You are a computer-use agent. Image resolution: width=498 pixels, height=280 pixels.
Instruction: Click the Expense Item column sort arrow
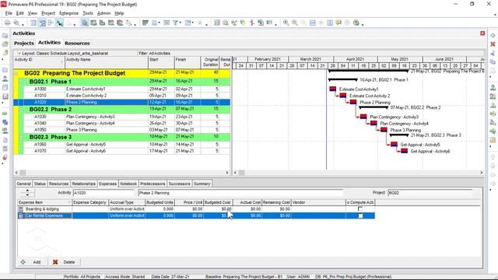click(69, 202)
